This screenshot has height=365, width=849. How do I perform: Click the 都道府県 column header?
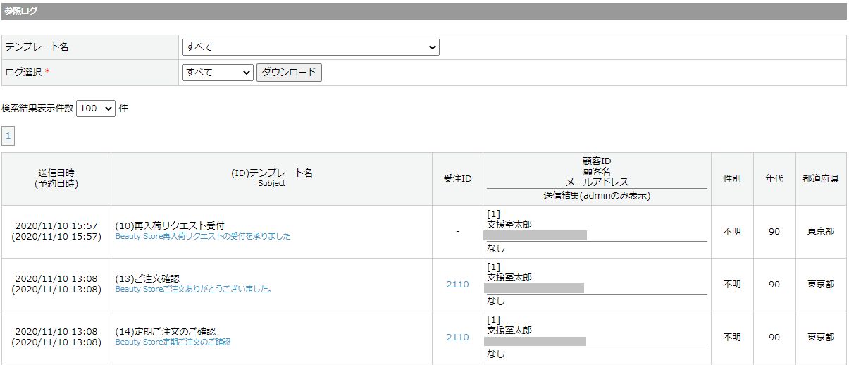(x=820, y=179)
